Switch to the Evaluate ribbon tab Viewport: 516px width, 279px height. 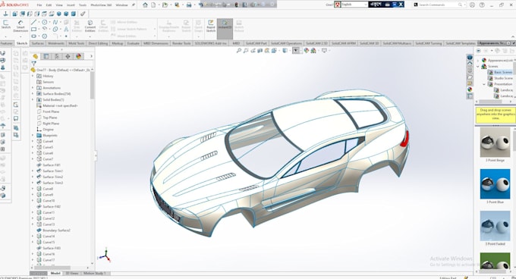[x=133, y=43]
